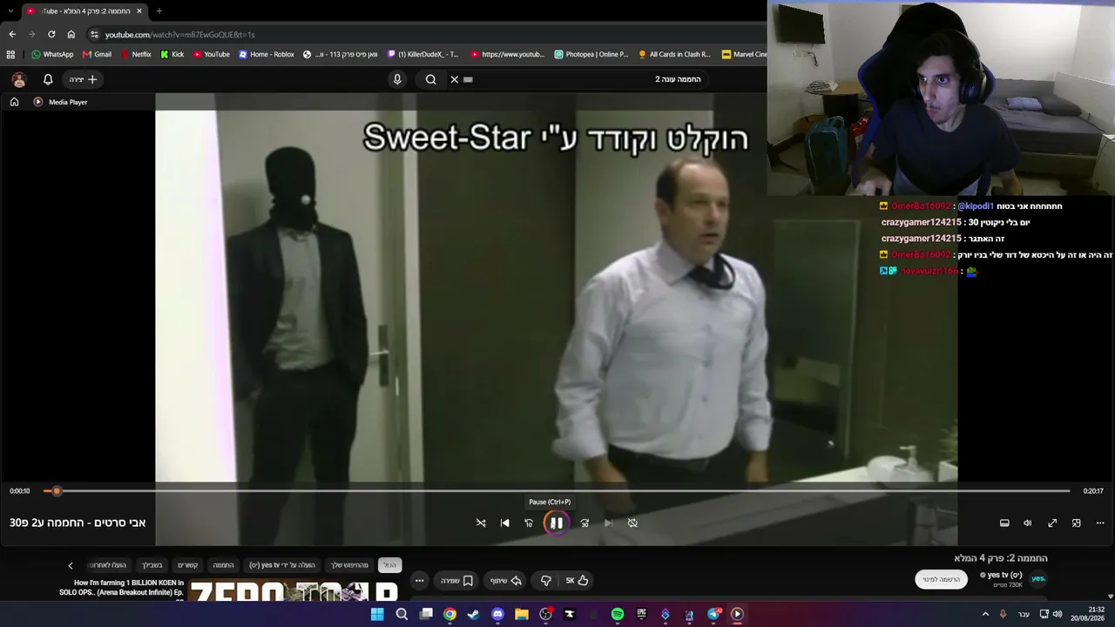Start voice search with the microphone
The width and height of the screenshot is (1115, 627).
[397, 79]
